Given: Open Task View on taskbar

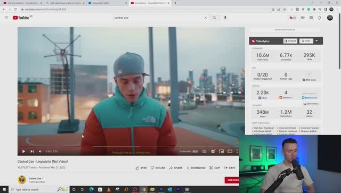Looking at the screenshot, I should [83, 189].
